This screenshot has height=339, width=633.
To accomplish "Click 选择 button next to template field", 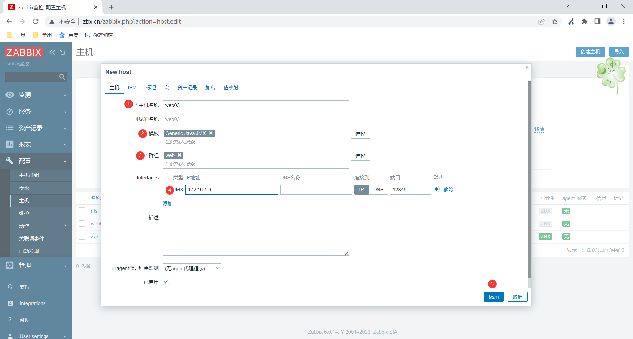I will [360, 134].
